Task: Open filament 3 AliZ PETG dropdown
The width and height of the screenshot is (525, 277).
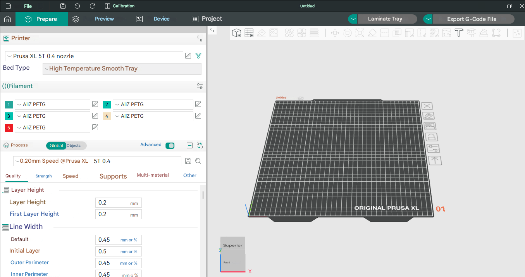Action: pyautogui.click(x=52, y=116)
